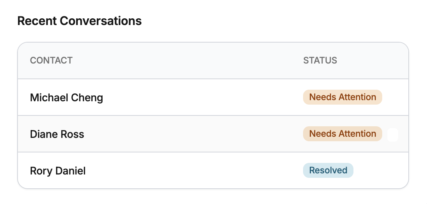Select the Rory Daniel contact name
The image size is (427, 204).
tap(58, 171)
